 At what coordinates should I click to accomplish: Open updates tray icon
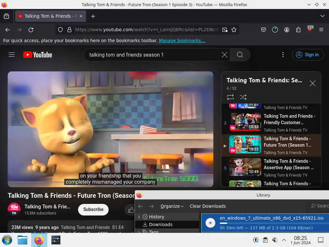tap(256, 240)
